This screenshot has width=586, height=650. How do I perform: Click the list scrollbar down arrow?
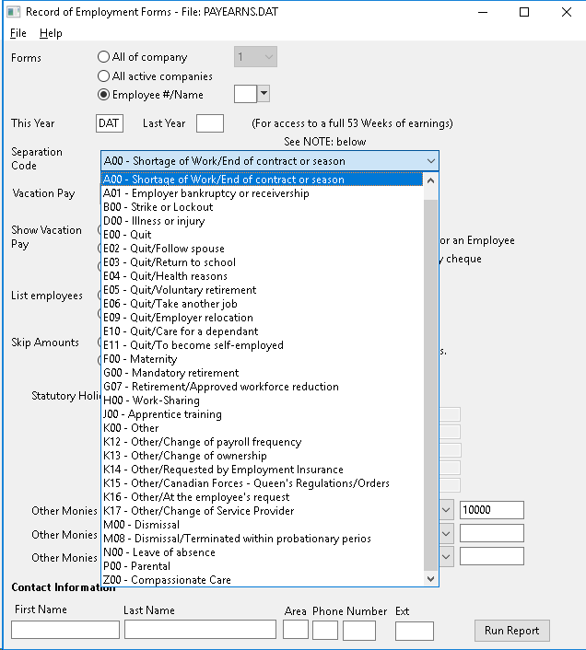(430, 579)
